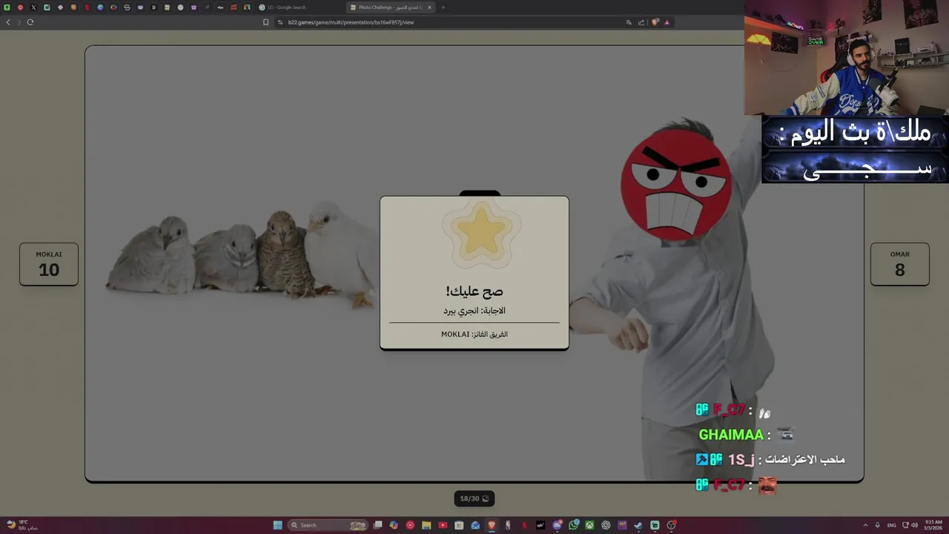
Task: Open WhatsApp from the taskbar
Action: pos(573,525)
